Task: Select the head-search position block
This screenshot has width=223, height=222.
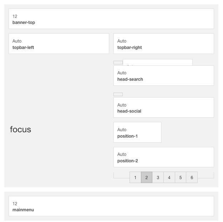Action: [x=164, y=76]
